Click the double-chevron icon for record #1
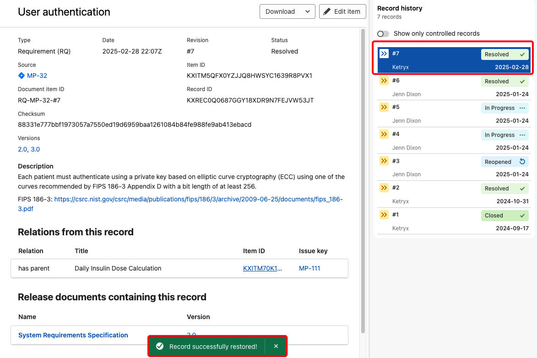Image resolution: width=537 pixels, height=358 pixels. click(x=384, y=215)
